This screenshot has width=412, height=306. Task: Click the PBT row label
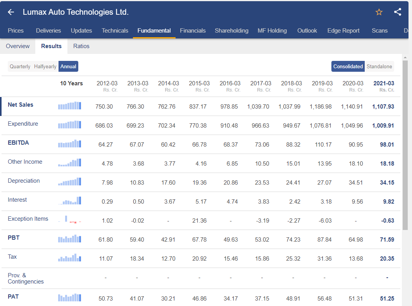14,238
